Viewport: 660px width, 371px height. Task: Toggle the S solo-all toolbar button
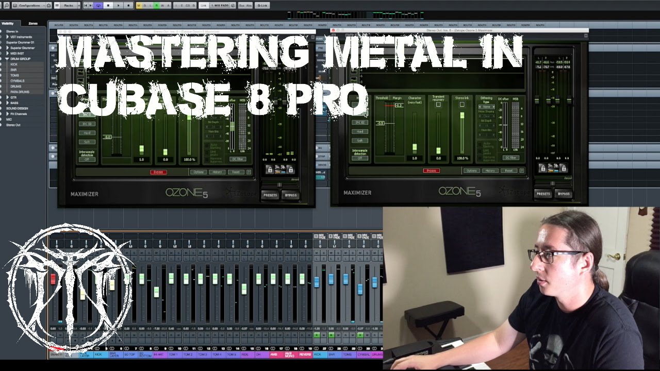[x=145, y=5]
